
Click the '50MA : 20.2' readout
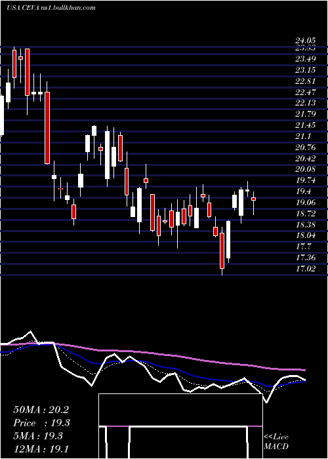[41, 410]
